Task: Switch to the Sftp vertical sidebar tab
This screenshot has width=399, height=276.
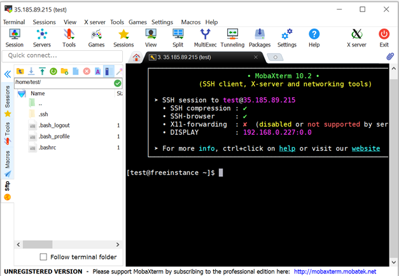Action: pyautogui.click(x=8, y=191)
